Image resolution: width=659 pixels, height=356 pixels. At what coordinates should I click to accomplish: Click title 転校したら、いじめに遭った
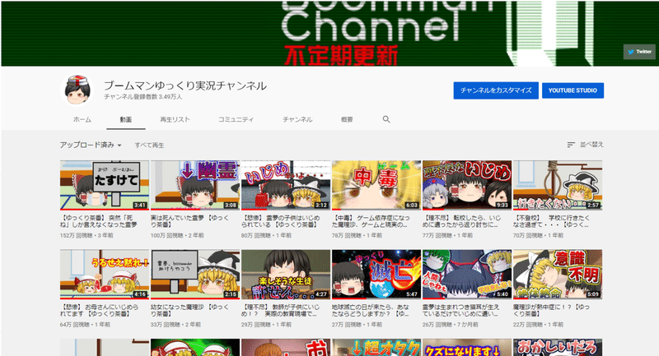pyautogui.click(x=462, y=221)
